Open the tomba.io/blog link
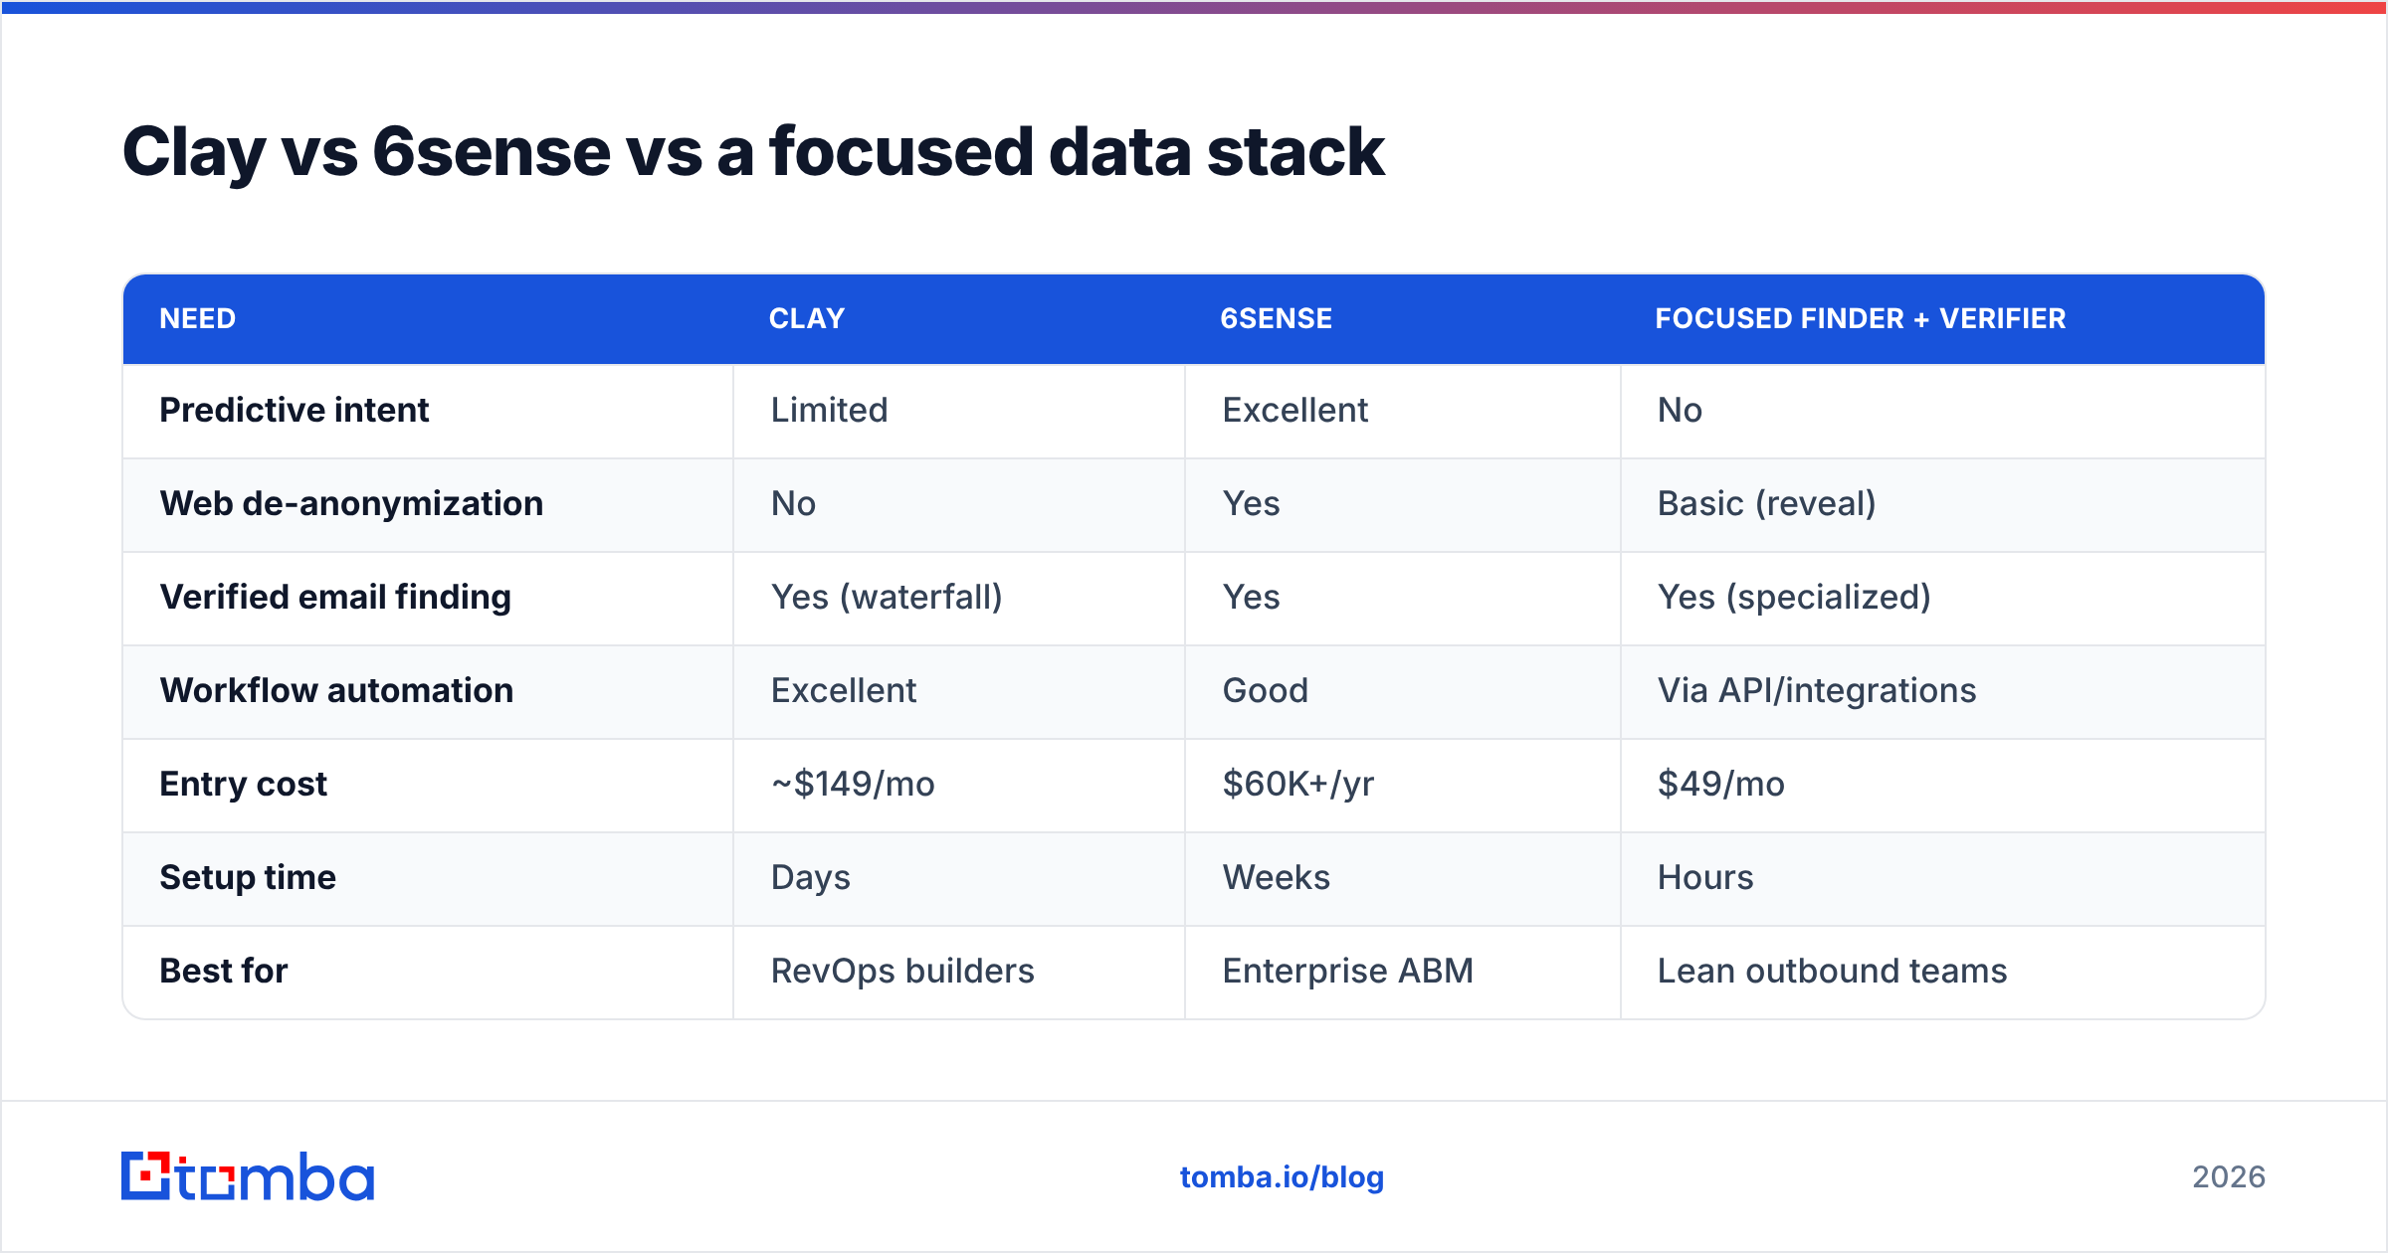This screenshot has height=1253, width=2388. click(1282, 1177)
